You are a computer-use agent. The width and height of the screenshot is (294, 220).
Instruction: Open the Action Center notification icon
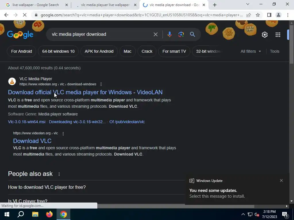(285, 214)
